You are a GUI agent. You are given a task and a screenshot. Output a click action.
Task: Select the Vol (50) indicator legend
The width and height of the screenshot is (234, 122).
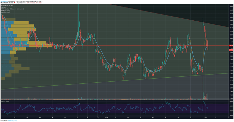click(x=3, y=7)
